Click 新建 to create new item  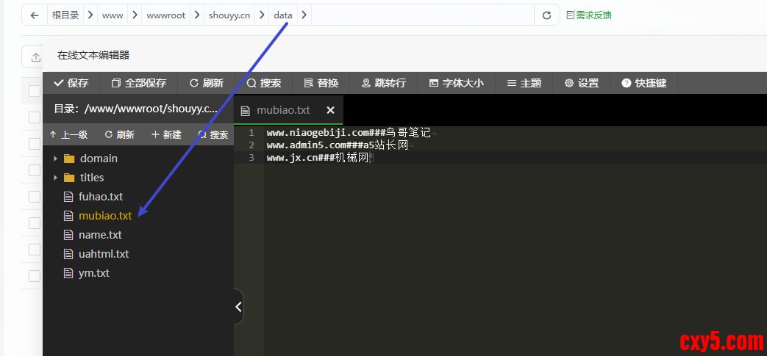165,135
